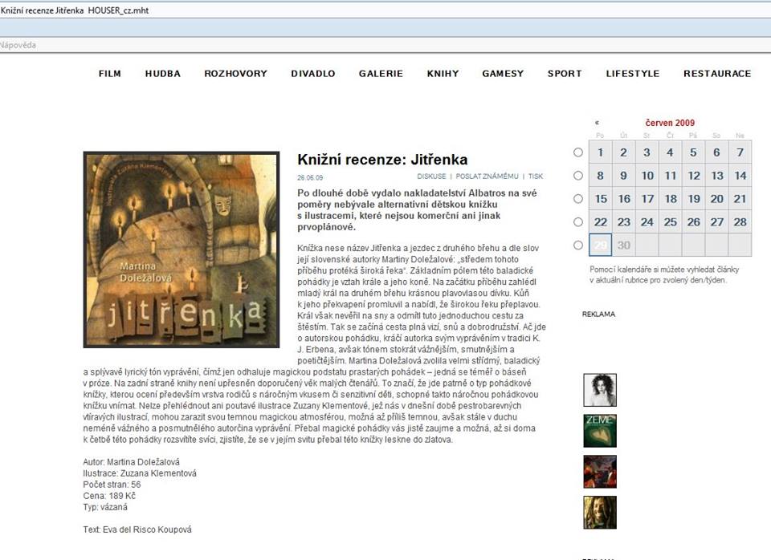Select highlighted day 29 in the calendar
The height and width of the screenshot is (560, 771).
pos(601,246)
